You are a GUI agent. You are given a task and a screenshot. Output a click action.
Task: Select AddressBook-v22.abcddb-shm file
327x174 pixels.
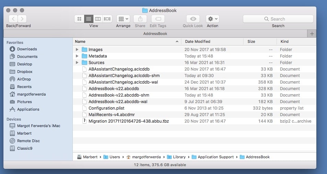coord(194,95)
